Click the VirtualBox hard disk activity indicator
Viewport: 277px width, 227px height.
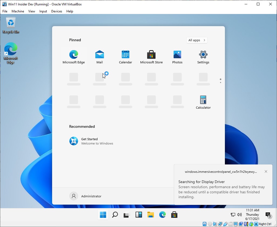pos(204,224)
